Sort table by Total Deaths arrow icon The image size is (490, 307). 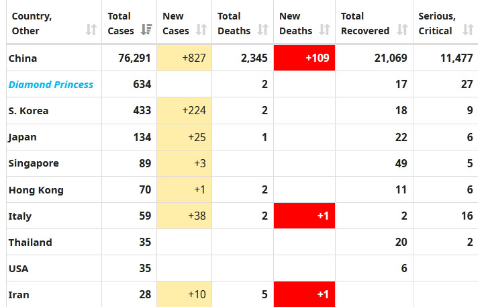coord(262,30)
